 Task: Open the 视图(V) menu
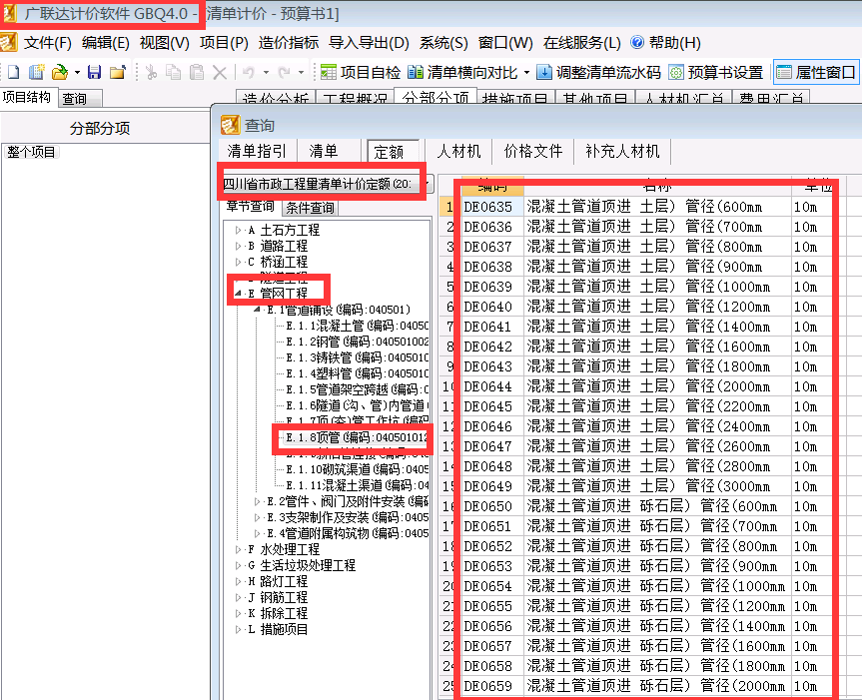tap(165, 43)
